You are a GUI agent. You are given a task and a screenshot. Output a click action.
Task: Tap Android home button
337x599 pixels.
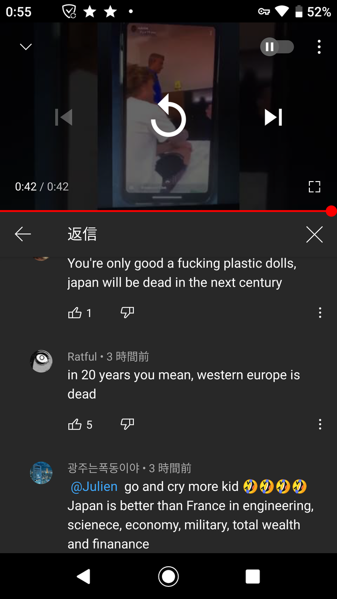point(168,576)
